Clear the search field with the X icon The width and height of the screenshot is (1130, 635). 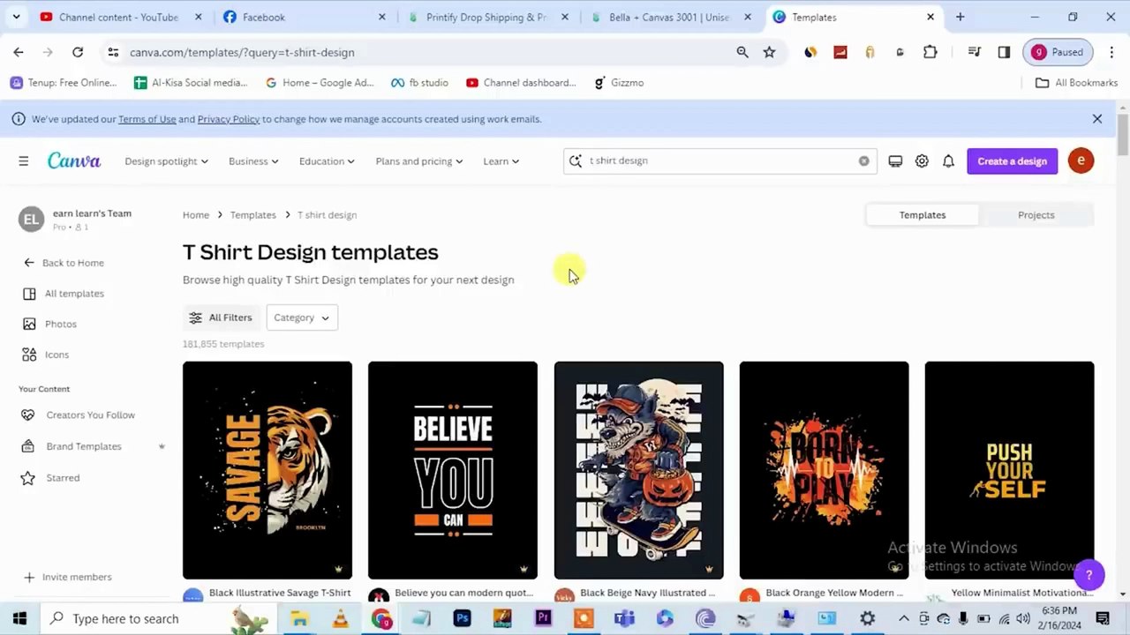[x=863, y=161]
